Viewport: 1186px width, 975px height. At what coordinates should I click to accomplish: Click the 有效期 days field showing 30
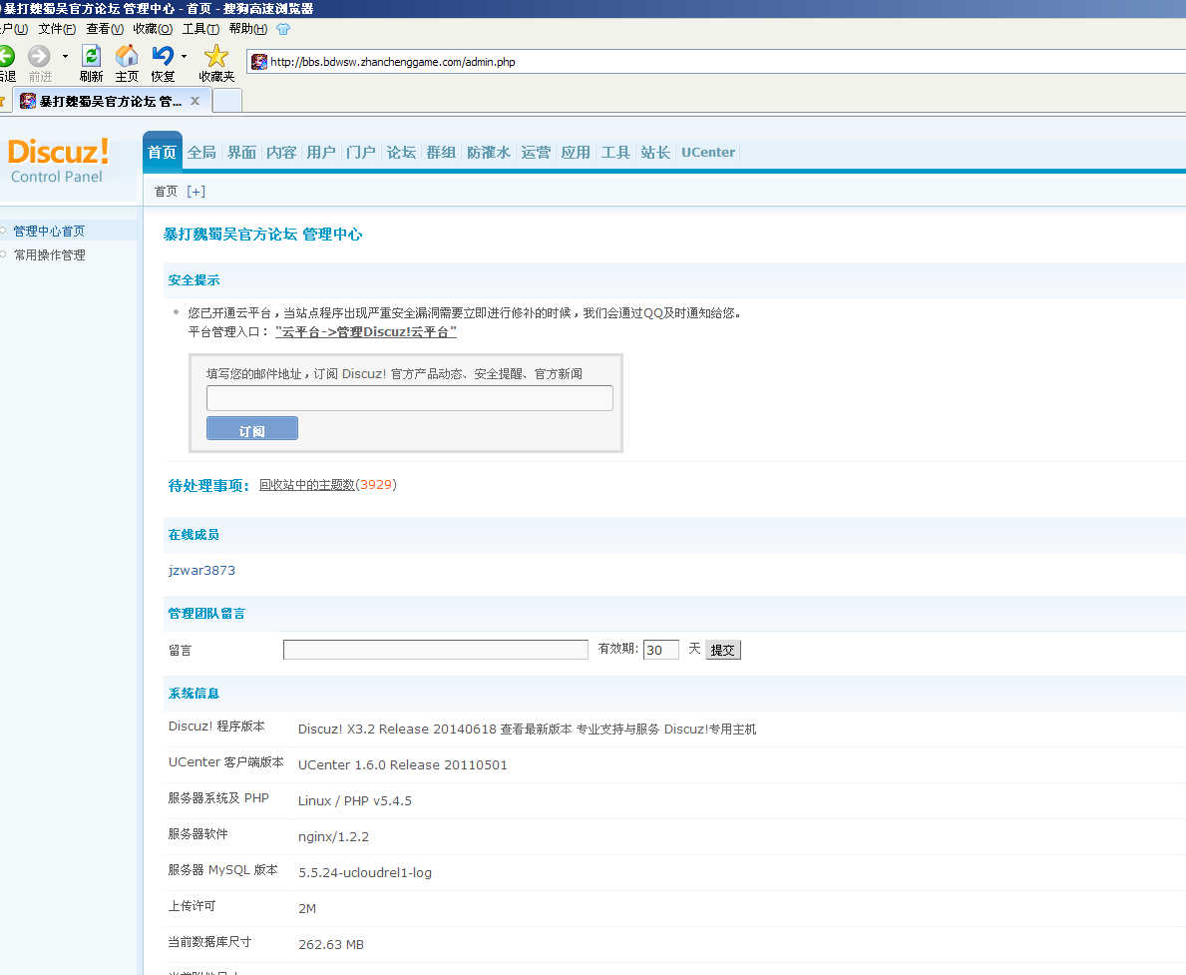[x=661, y=650]
